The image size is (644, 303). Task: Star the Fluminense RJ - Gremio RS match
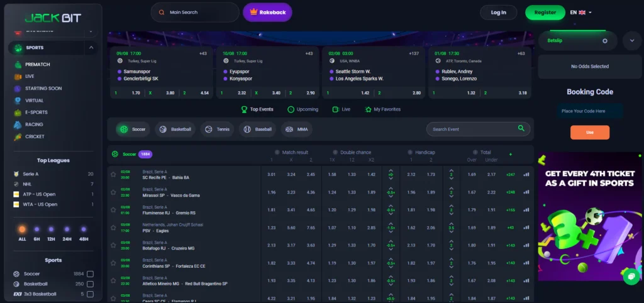click(x=113, y=210)
